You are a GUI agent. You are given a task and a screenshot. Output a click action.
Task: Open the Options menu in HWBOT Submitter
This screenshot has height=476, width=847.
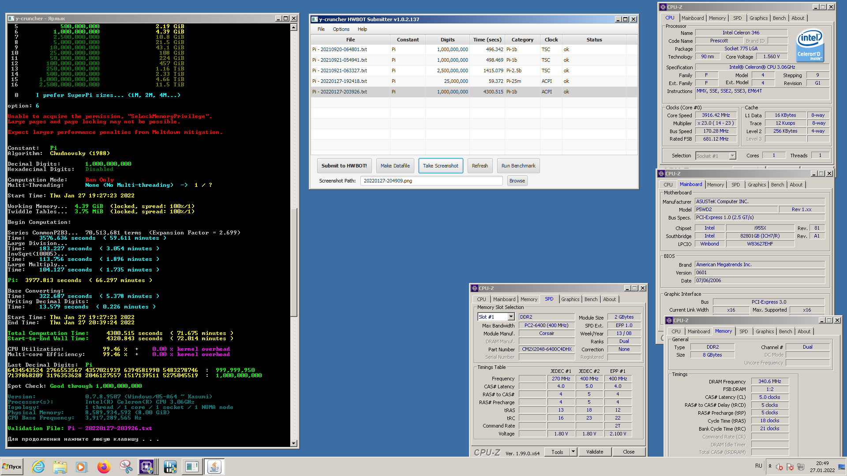click(x=341, y=29)
